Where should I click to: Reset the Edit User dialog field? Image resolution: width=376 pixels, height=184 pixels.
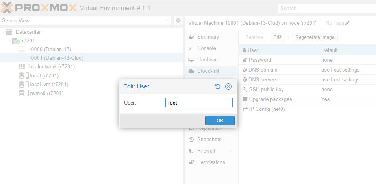(218, 86)
